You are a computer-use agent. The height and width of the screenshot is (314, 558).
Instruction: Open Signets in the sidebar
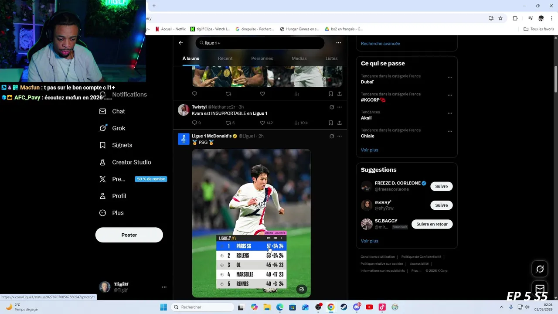[x=116, y=145]
